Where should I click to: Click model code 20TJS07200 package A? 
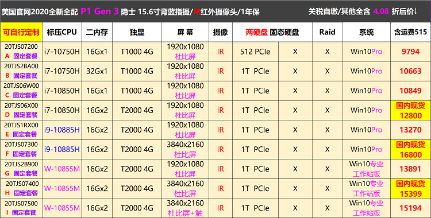21,52
